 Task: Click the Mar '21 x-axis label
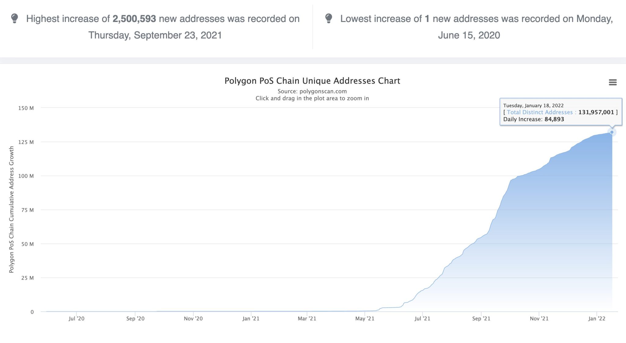coord(307,319)
